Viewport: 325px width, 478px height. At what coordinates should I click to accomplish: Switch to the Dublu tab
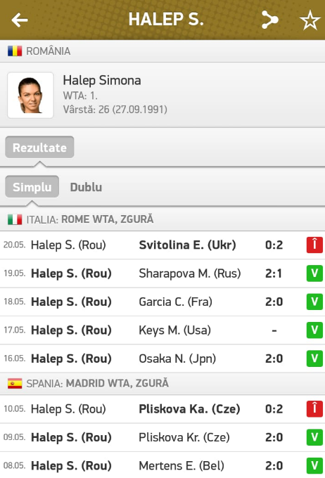tap(86, 187)
